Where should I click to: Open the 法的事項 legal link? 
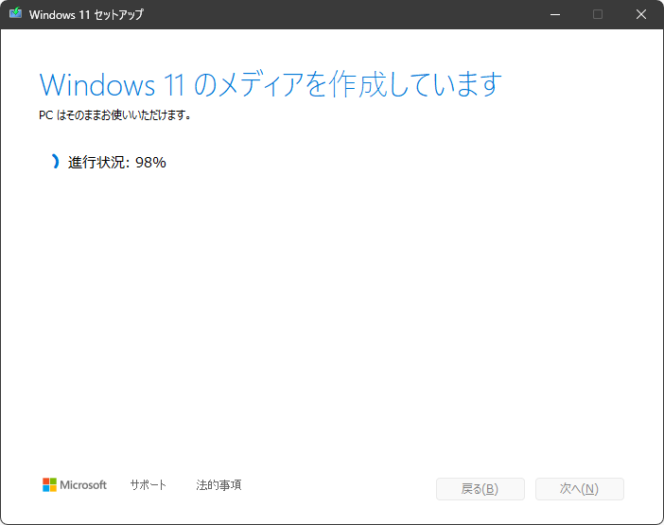click(x=218, y=484)
